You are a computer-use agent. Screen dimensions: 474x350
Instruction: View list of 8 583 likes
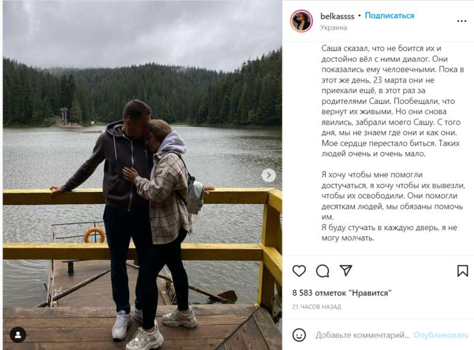click(x=342, y=293)
